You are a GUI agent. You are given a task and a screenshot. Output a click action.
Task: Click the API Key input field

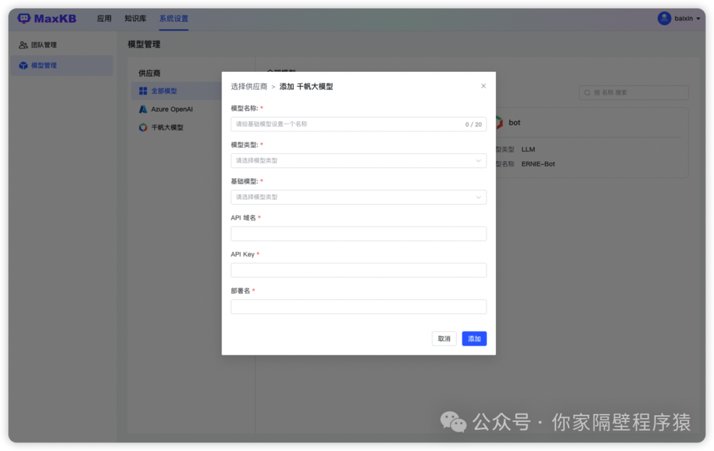click(358, 269)
